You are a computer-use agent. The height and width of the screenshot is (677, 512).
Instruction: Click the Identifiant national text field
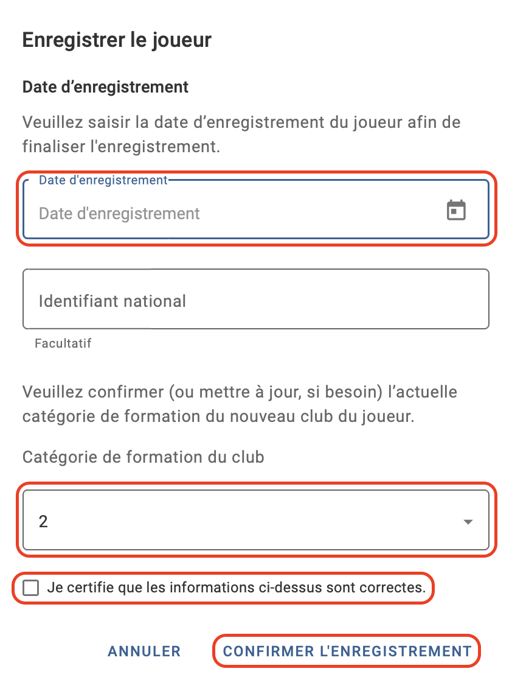click(256, 299)
